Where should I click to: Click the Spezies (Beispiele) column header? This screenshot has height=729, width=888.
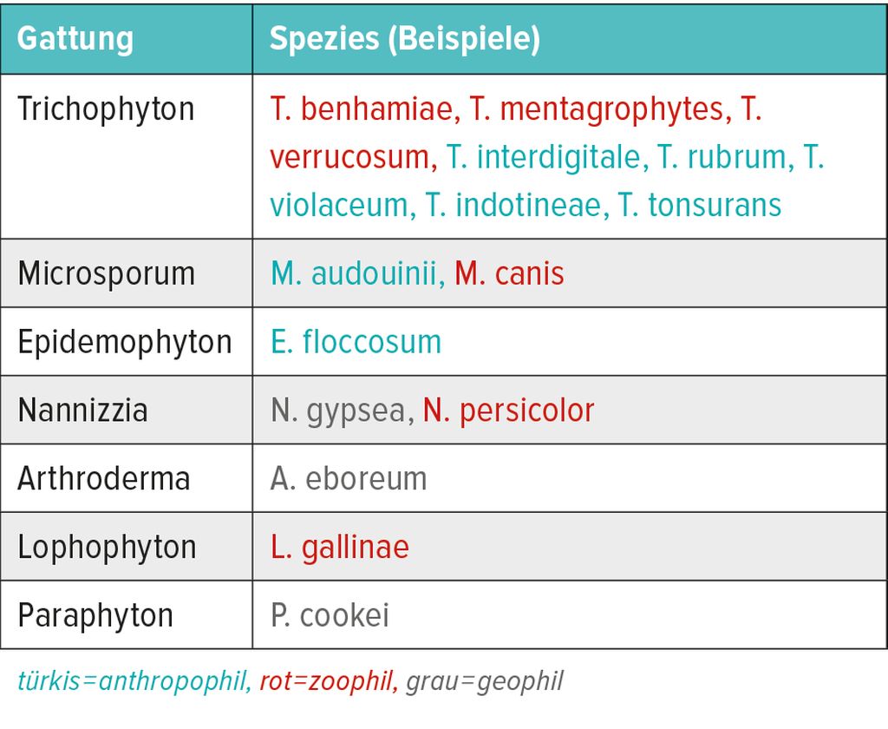coord(405,39)
